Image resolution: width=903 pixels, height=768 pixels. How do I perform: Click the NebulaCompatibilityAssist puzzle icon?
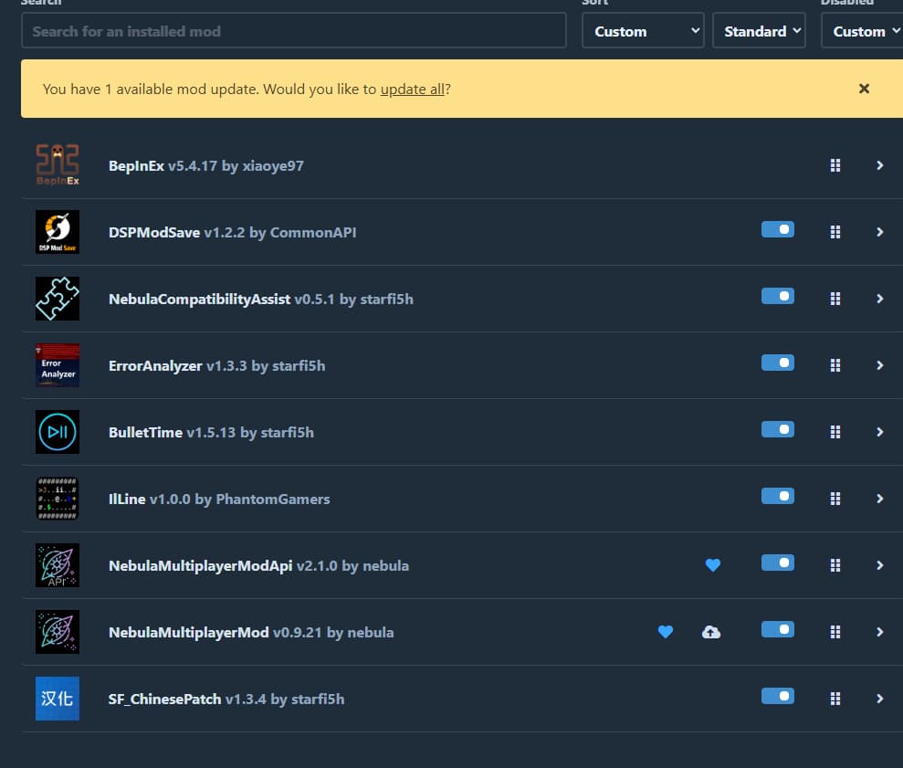[58, 299]
